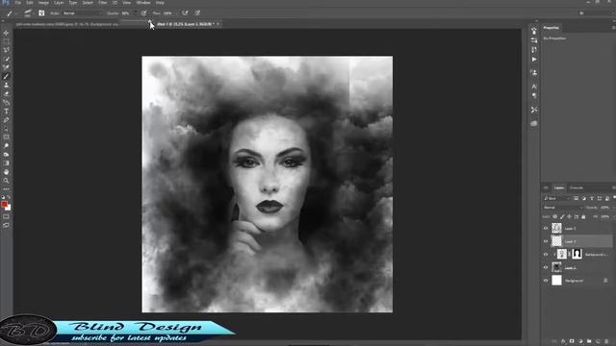Open the layer Fill value field
Screen dimensions: 616x346
click(605, 216)
